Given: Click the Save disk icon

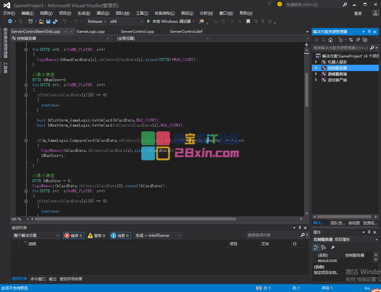Looking at the screenshot, I should [x=48, y=21].
